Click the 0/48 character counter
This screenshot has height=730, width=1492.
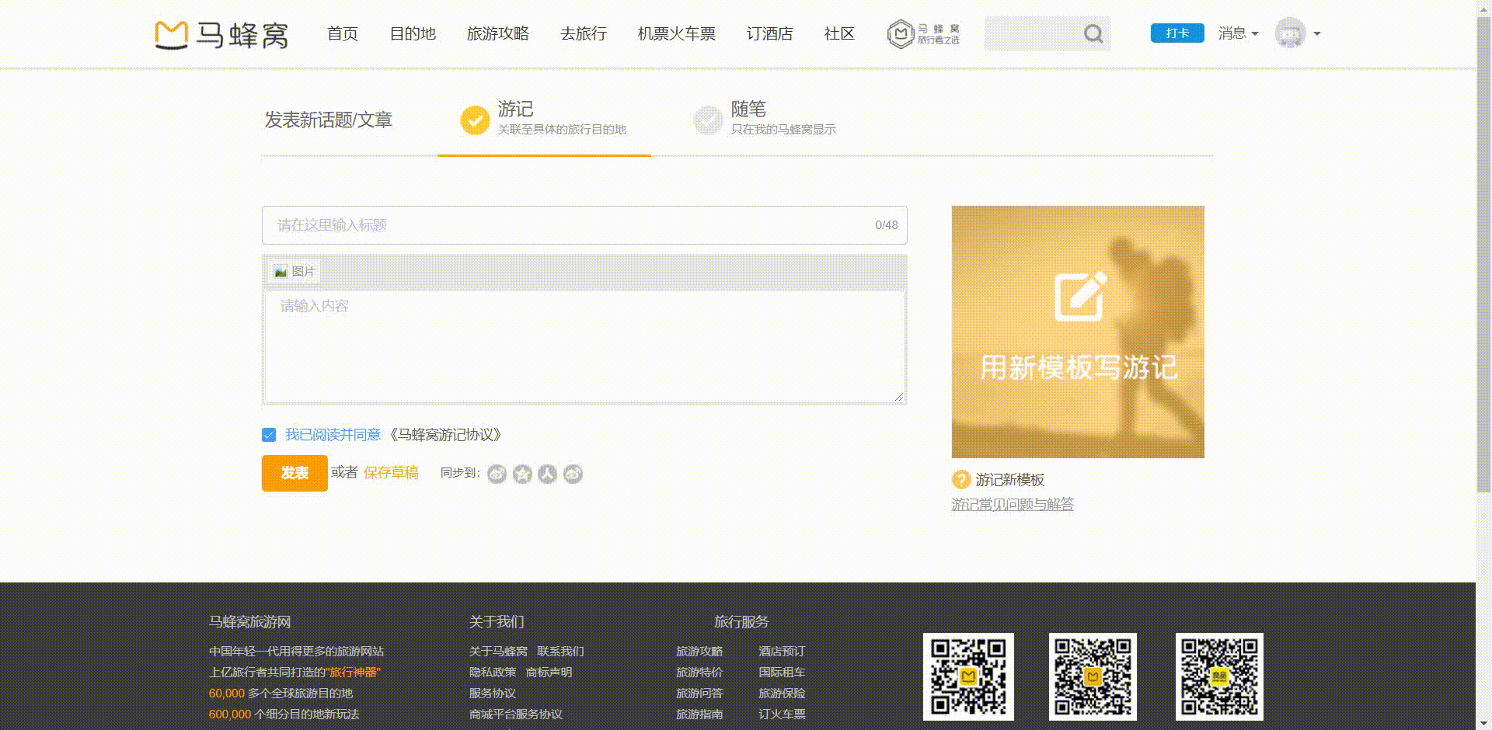pyautogui.click(x=886, y=225)
